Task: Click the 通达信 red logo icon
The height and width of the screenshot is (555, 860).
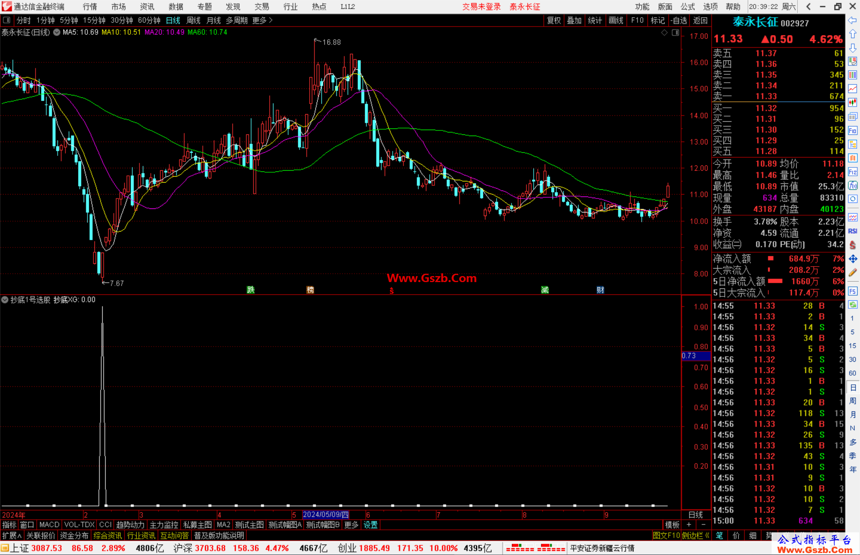Action: (7, 6)
